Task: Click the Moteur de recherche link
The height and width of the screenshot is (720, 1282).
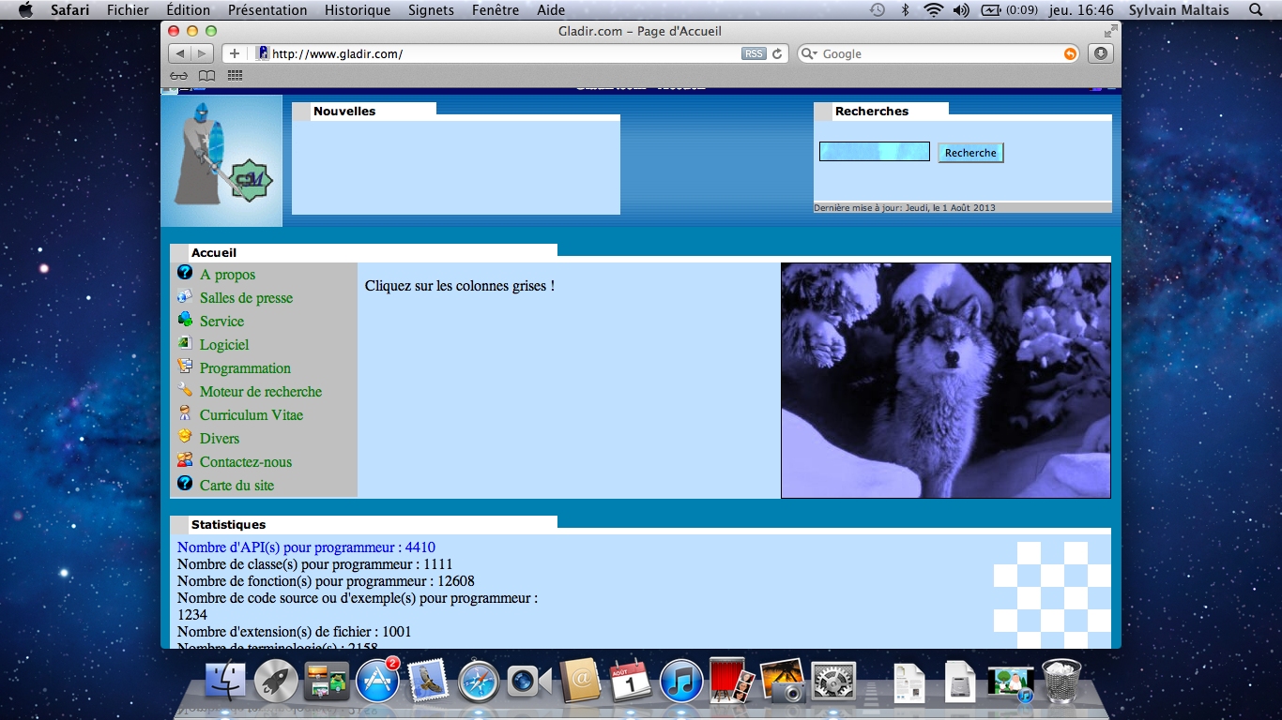Action: [x=260, y=392]
